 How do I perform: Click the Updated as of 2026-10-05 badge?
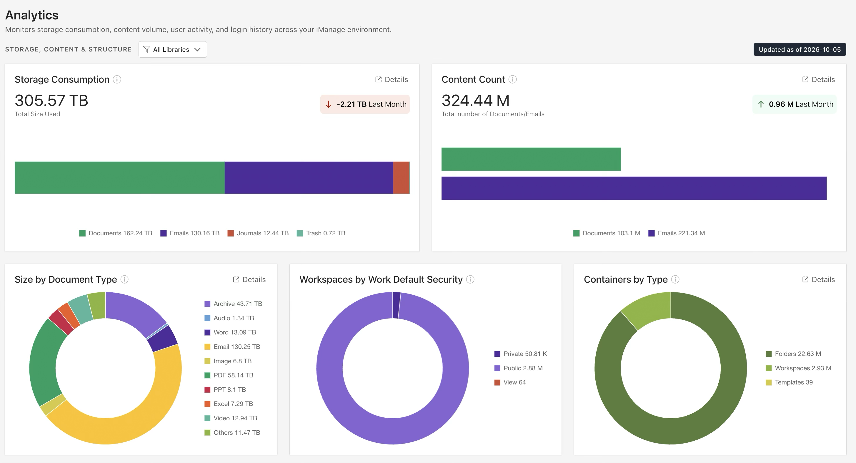click(800, 49)
